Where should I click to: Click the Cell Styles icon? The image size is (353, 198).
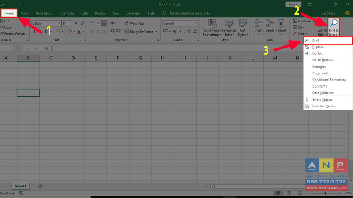tap(243, 24)
